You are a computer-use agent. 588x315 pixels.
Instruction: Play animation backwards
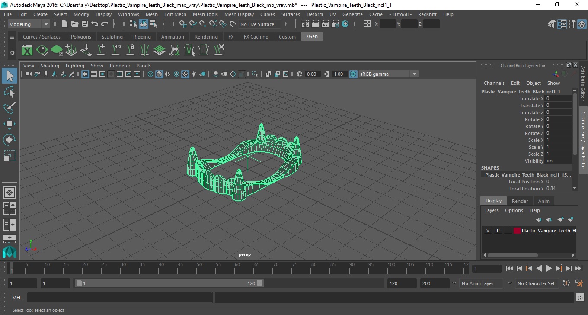click(x=539, y=268)
